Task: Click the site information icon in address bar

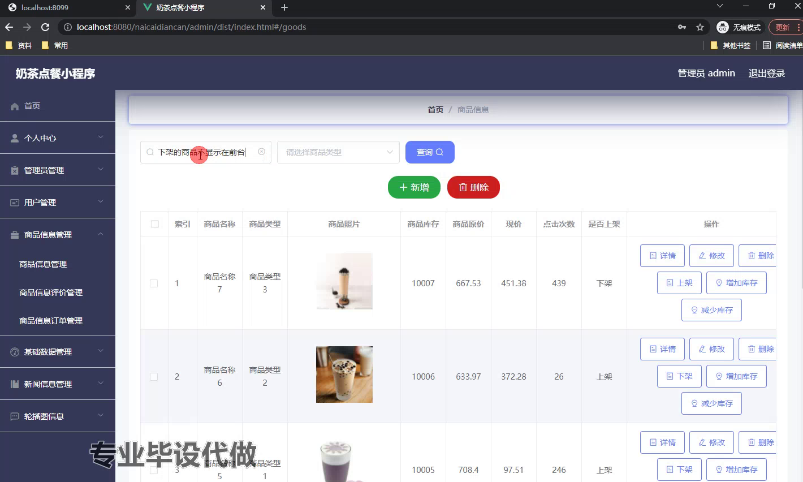Action: point(68,27)
